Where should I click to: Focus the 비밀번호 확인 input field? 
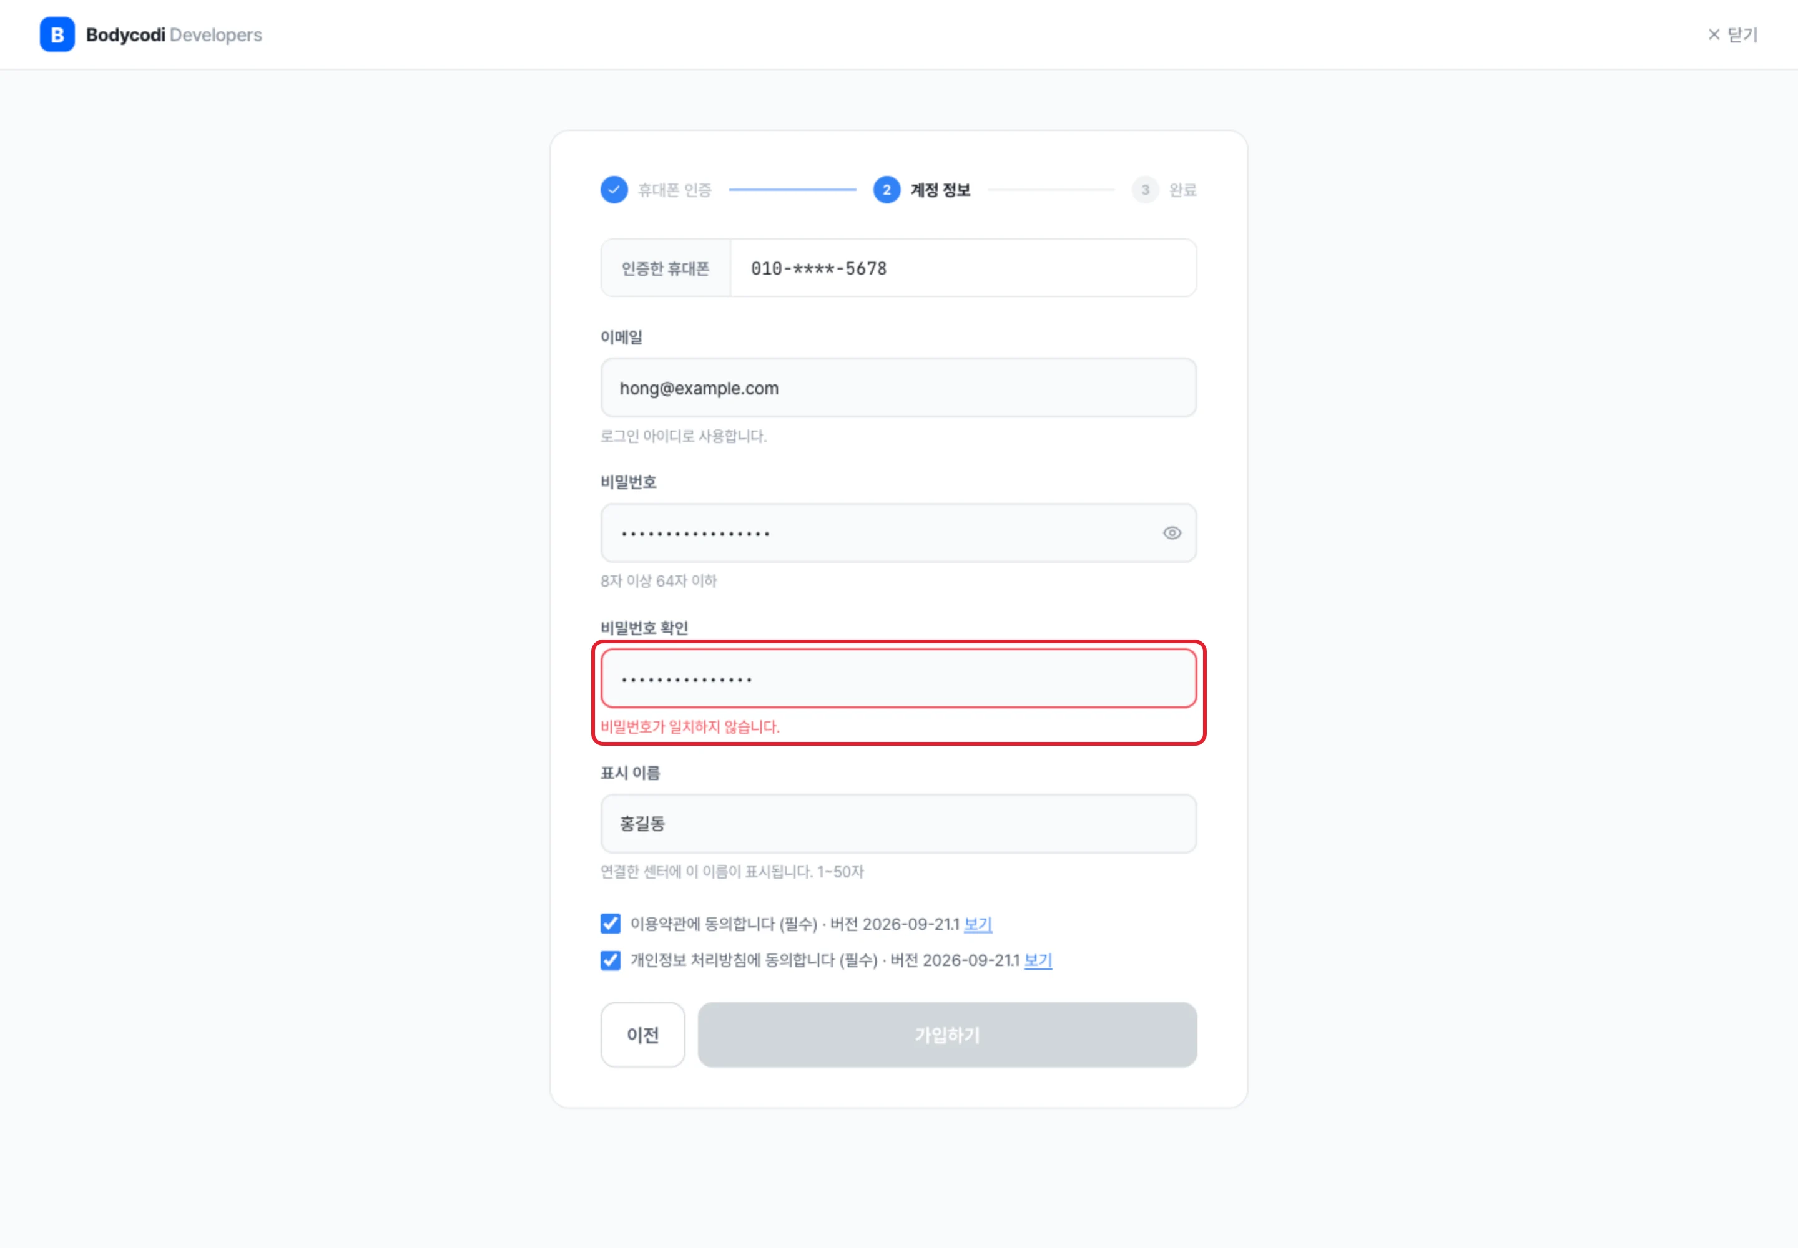(x=898, y=679)
